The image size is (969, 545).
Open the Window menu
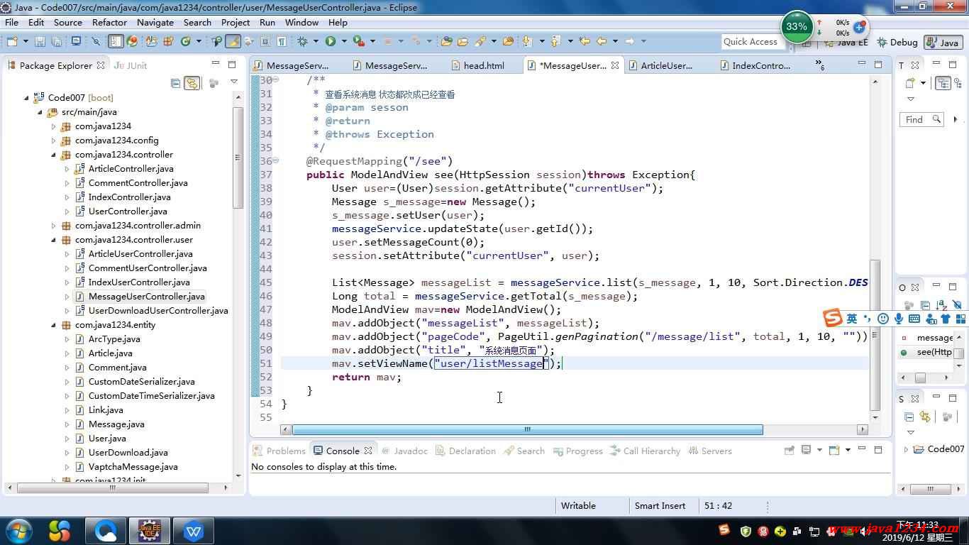click(x=301, y=22)
